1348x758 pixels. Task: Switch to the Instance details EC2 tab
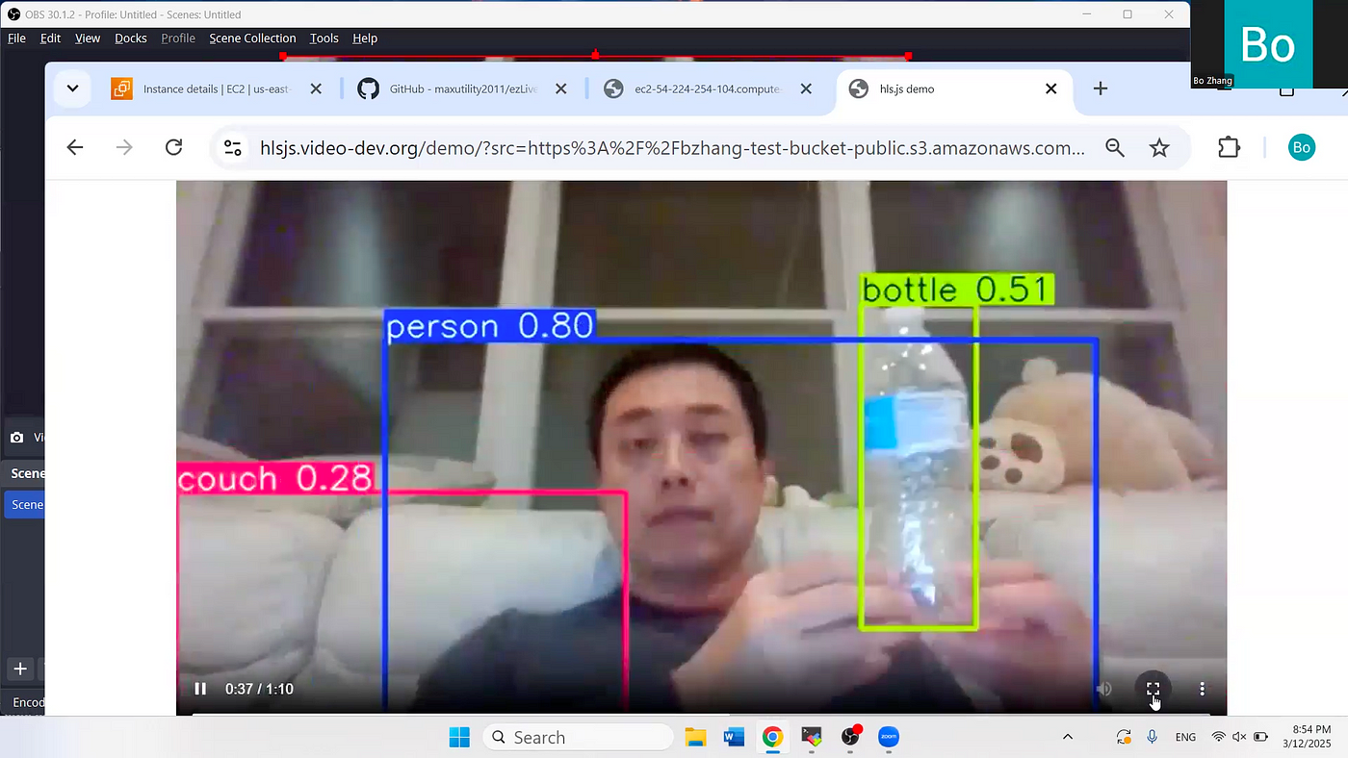[215, 88]
